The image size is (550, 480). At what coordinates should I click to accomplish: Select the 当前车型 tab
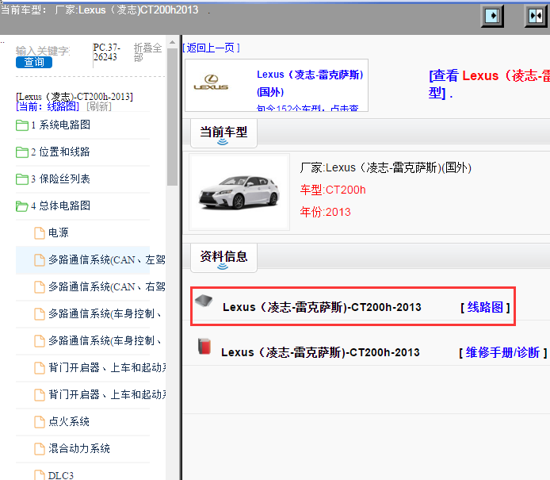point(223,133)
